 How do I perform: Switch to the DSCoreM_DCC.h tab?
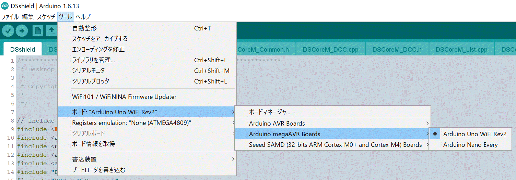coord(397,49)
